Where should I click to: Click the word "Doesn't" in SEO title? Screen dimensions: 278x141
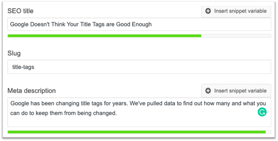pyautogui.click(x=40, y=24)
